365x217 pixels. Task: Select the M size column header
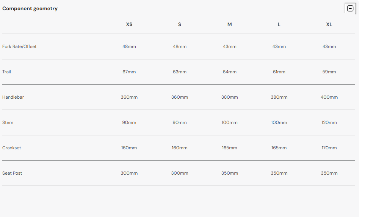(230, 24)
